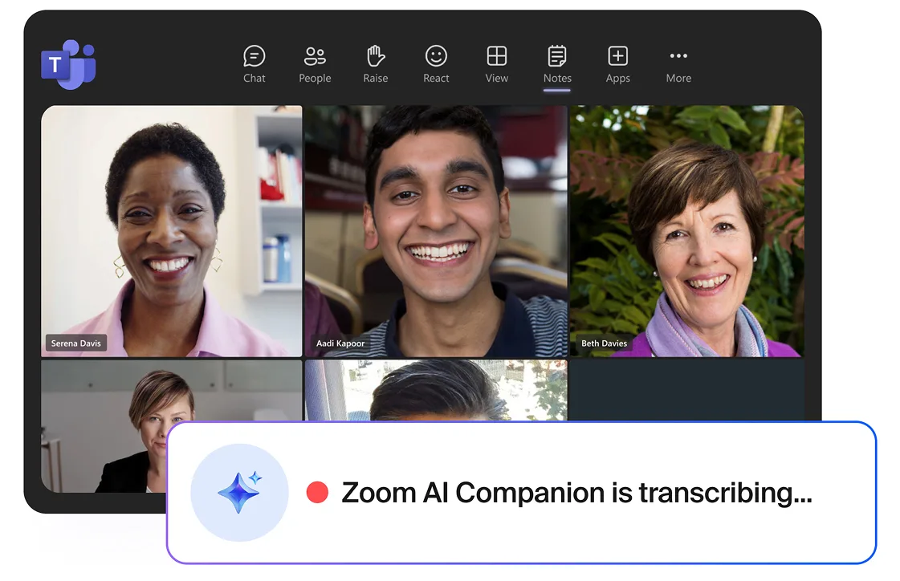Image resolution: width=900 pixels, height=581 pixels.
Task: Open the View layout options
Action: tap(497, 64)
